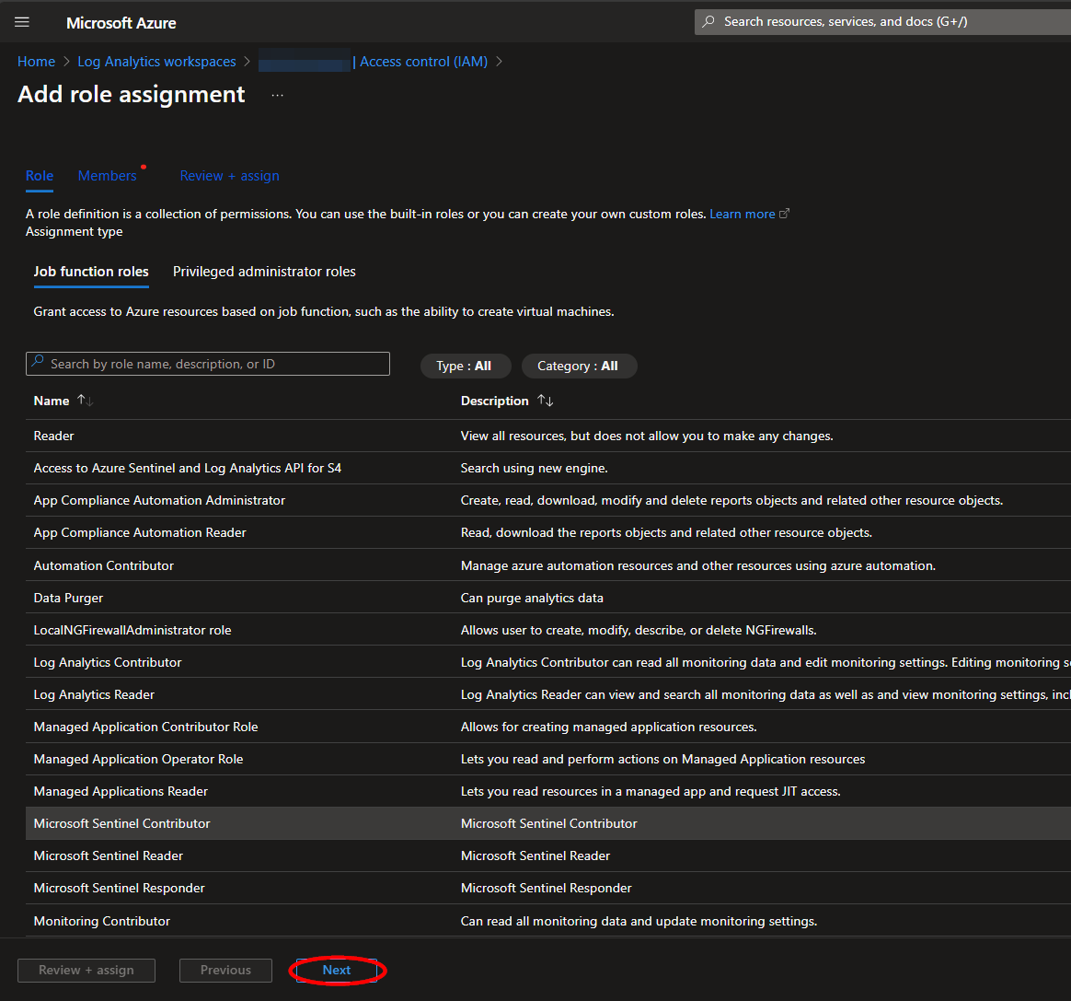Select LocalNGFirewallAdministrator role
Viewport: 1071px width, 1001px height.
[x=547, y=630]
